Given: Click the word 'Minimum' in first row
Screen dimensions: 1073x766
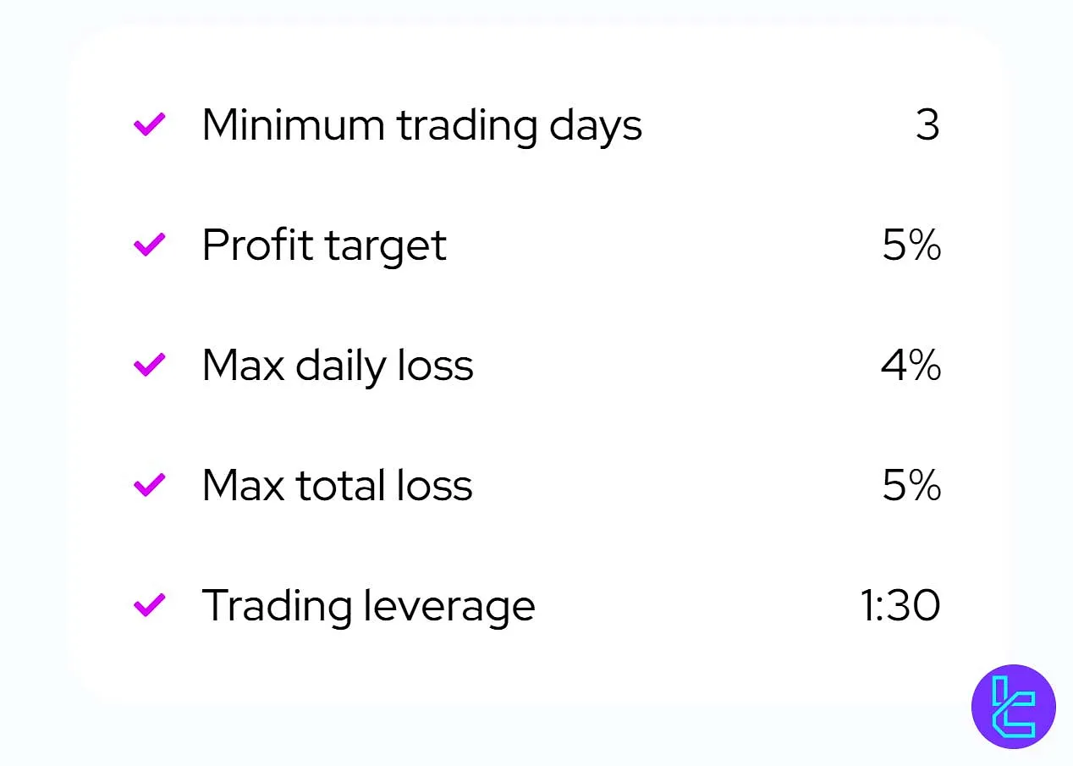Looking at the screenshot, I should pyautogui.click(x=293, y=125).
